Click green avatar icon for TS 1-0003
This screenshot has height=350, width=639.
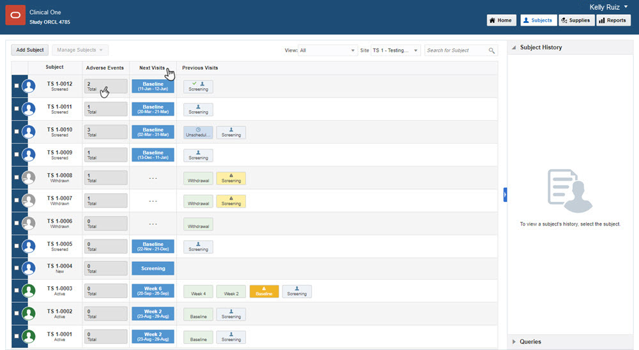click(29, 291)
